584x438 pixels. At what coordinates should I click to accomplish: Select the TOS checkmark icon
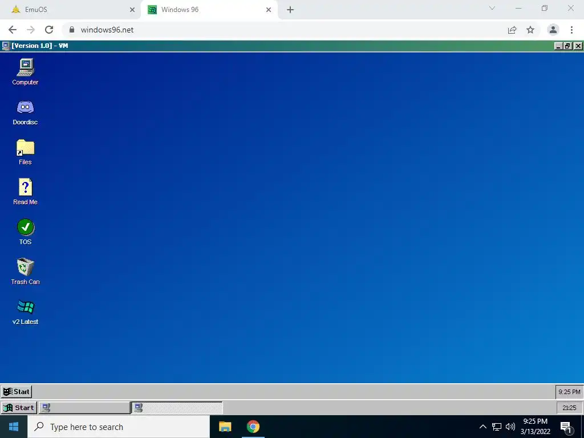click(25, 232)
